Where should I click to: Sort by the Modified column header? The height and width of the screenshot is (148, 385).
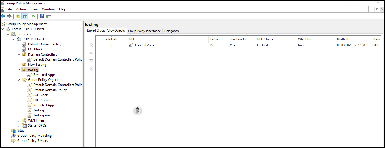pyautogui.click(x=342, y=39)
